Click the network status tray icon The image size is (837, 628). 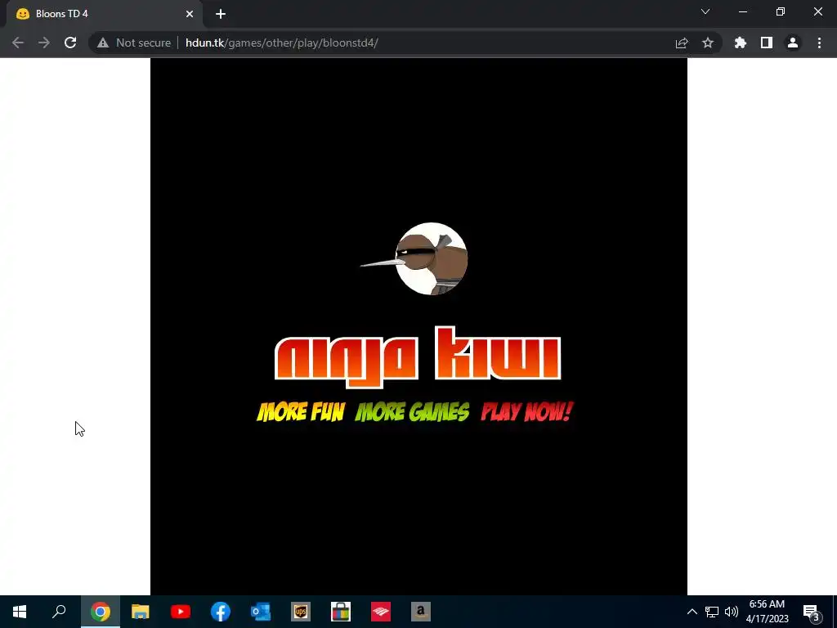(712, 612)
